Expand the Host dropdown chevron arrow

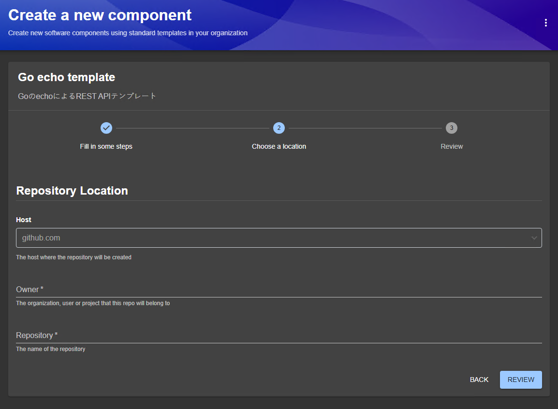click(x=534, y=238)
